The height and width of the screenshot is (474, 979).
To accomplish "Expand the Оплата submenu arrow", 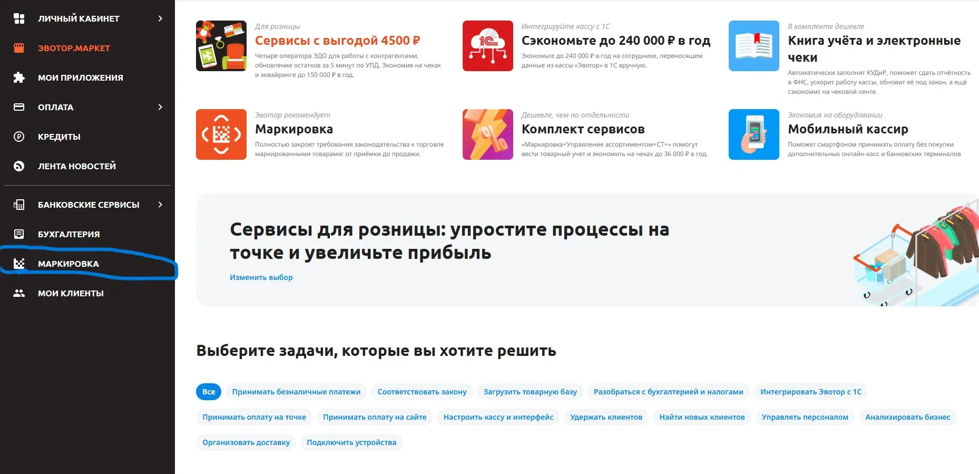I will (160, 107).
